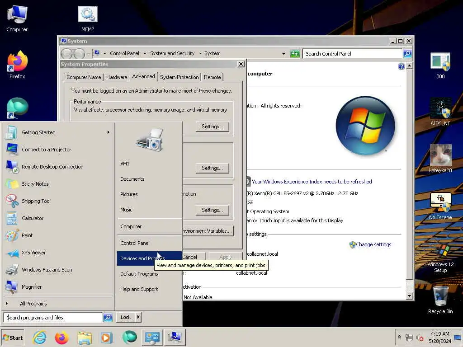This screenshot has width=463, height=347.
Task: Open Pictures from Start menu
Action: [149, 194]
